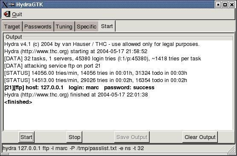Click the '[STATUS] 14056.00 tries/min' line
237x156 pixels.
95,73
